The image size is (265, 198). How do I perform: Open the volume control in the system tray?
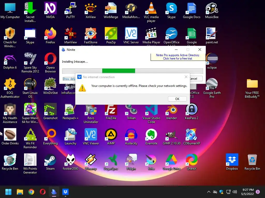click(234, 192)
